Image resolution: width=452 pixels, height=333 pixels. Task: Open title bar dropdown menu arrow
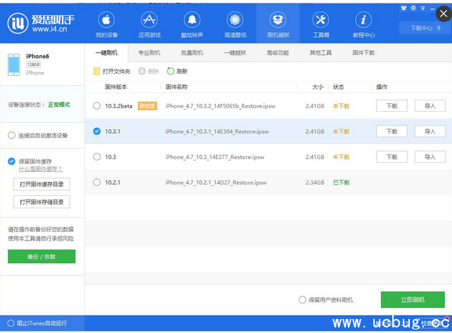click(423, 8)
